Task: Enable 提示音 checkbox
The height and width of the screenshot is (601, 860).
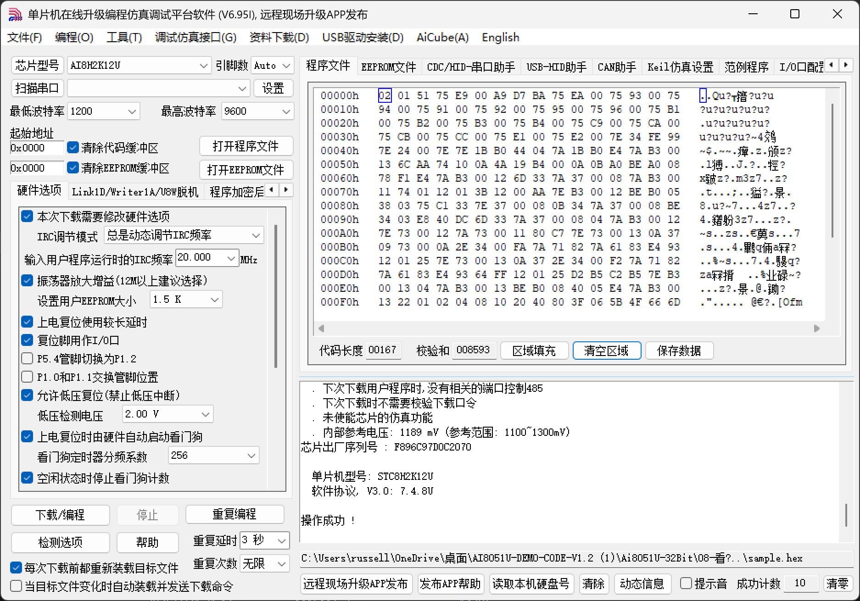Action: pyautogui.click(x=686, y=583)
